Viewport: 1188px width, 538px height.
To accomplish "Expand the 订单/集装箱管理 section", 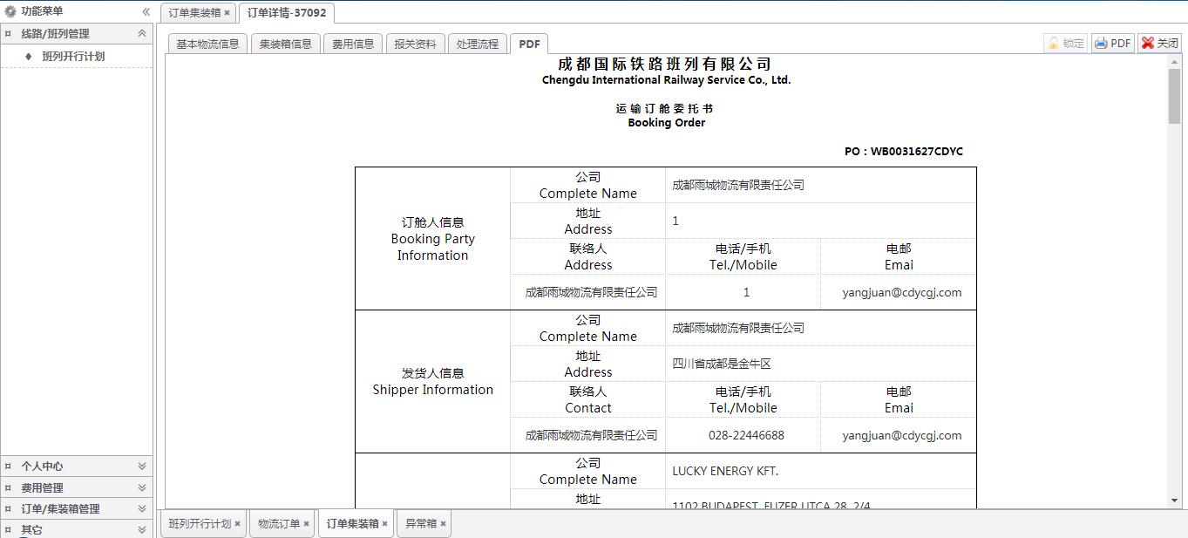I will 142,509.
